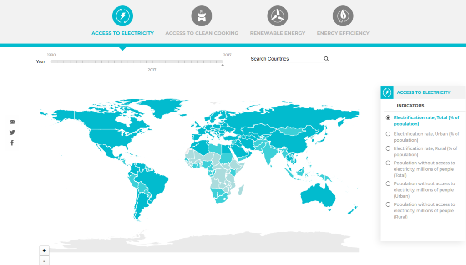This screenshot has height=265, width=466.
Task: Select Population without access (Rural) radio button
Action: 388,204
